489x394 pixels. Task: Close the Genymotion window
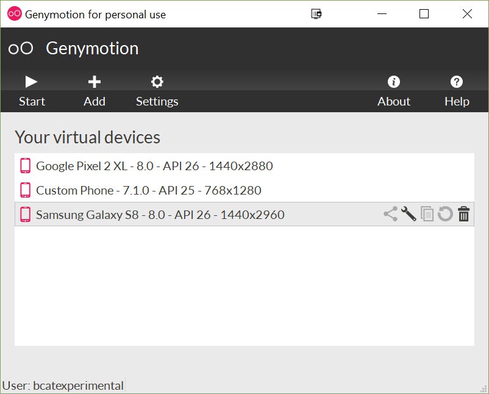click(467, 14)
